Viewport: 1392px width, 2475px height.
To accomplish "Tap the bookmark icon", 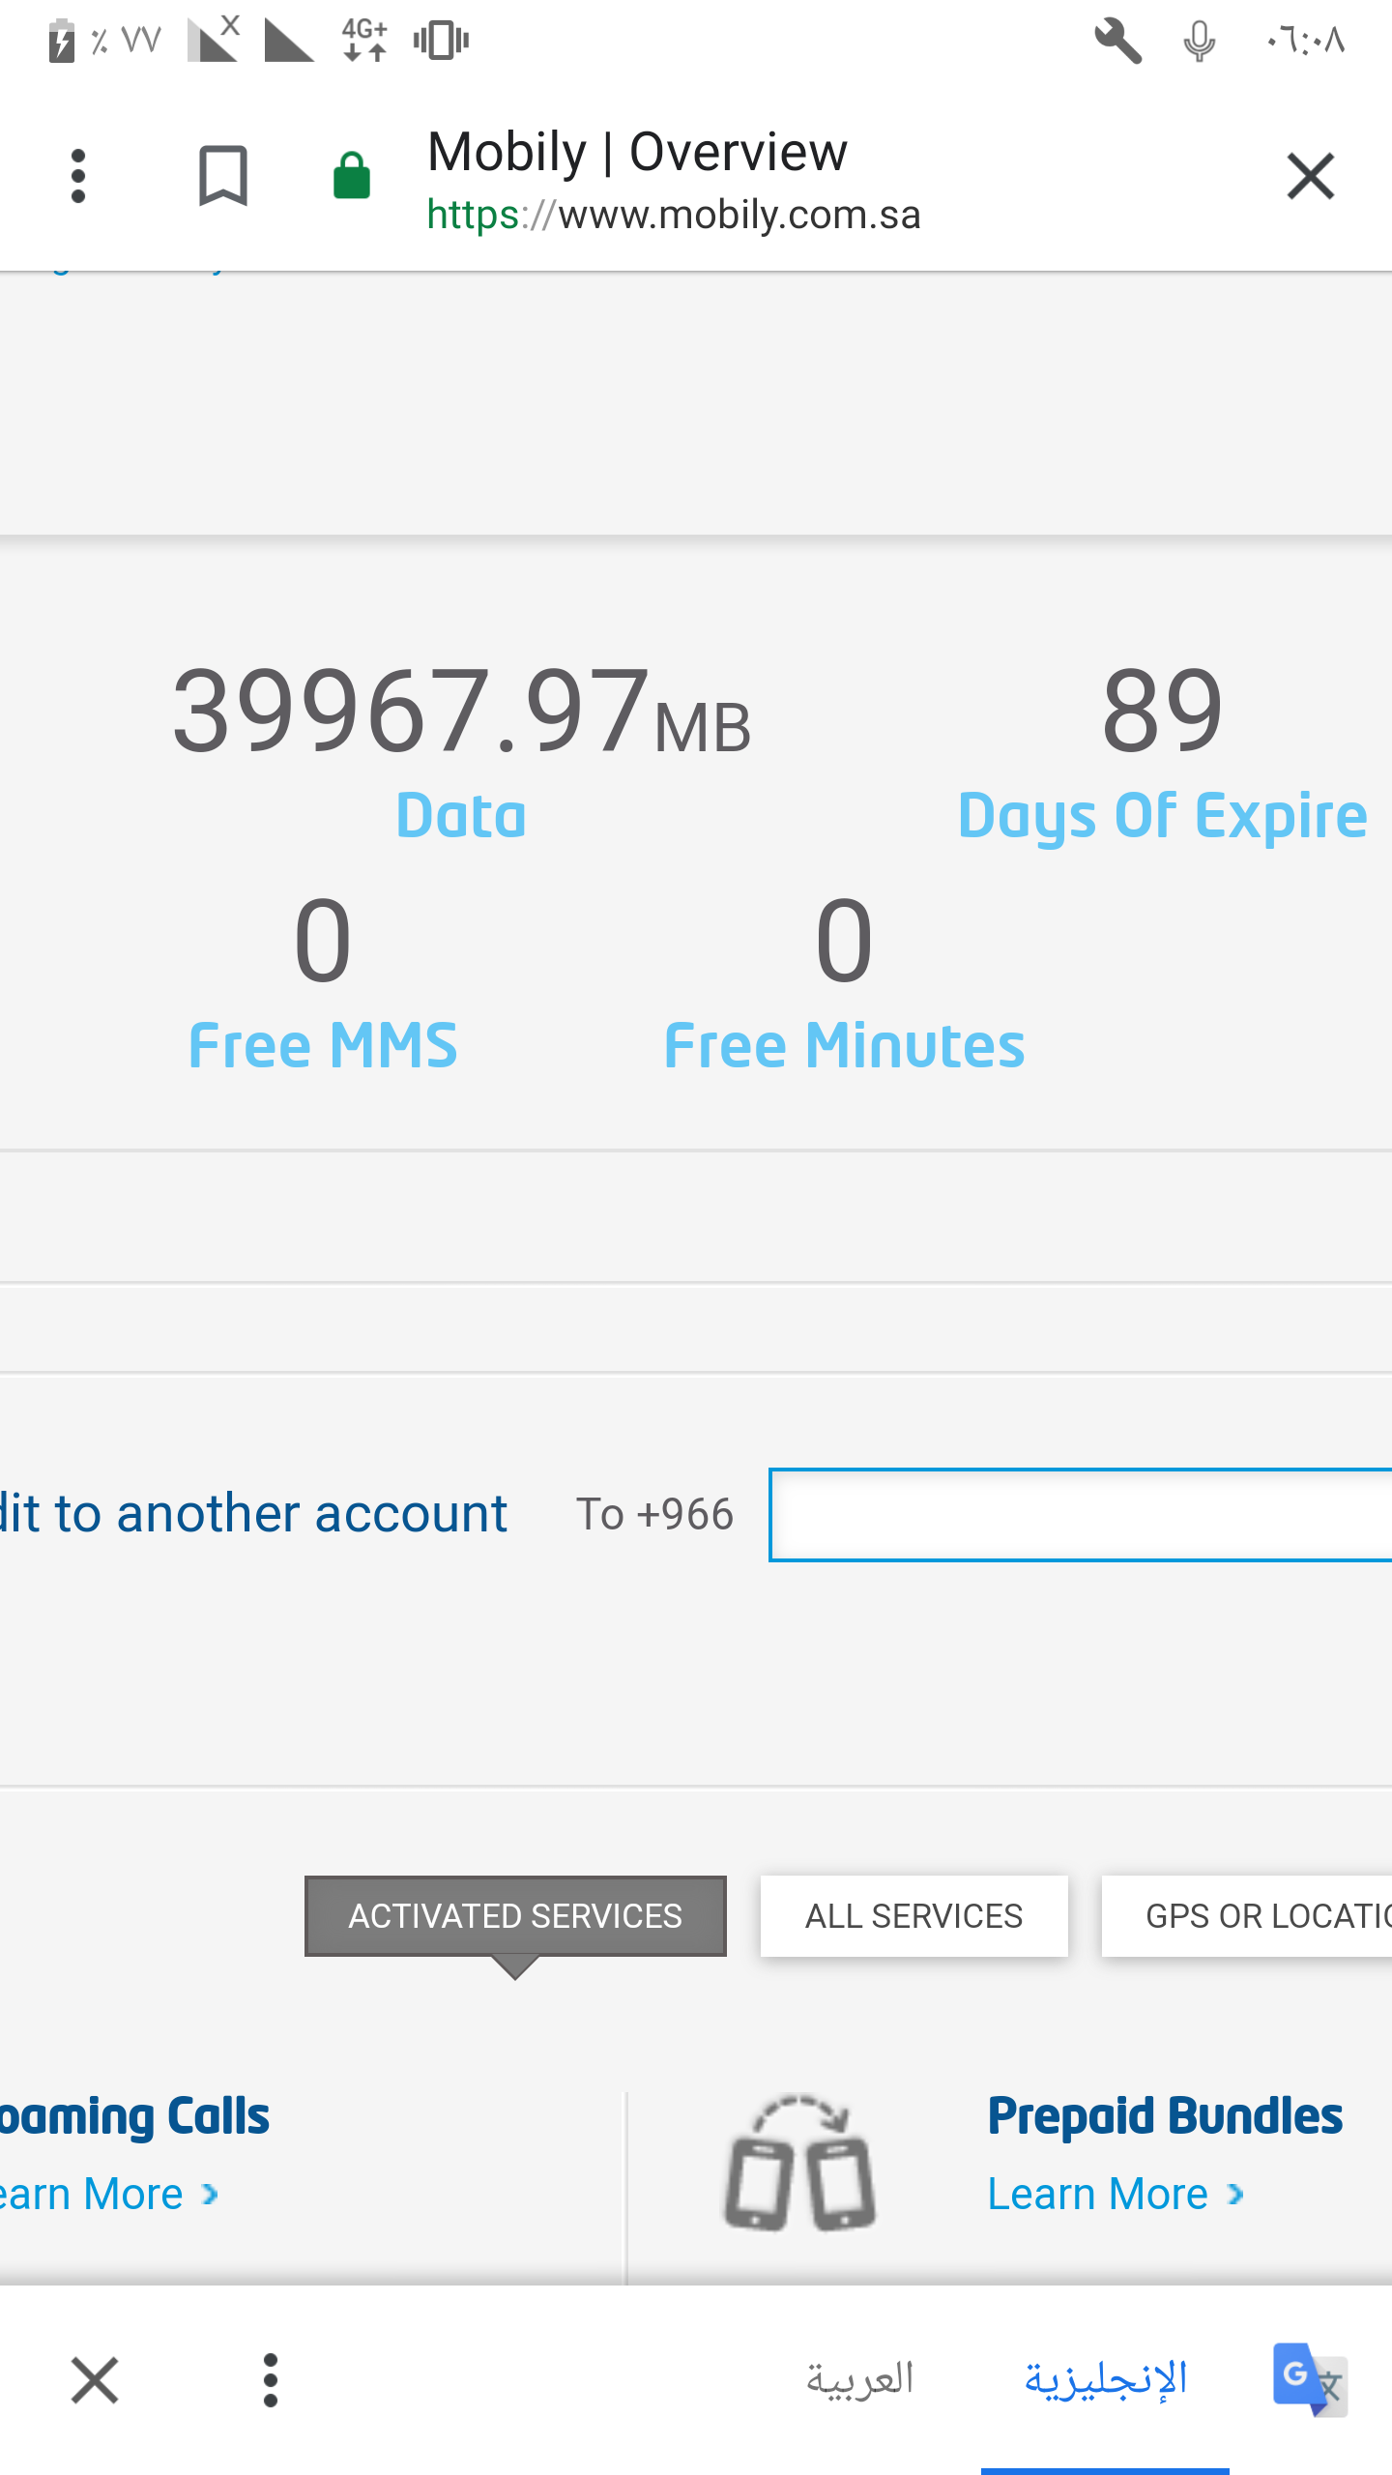I will click(x=222, y=176).
